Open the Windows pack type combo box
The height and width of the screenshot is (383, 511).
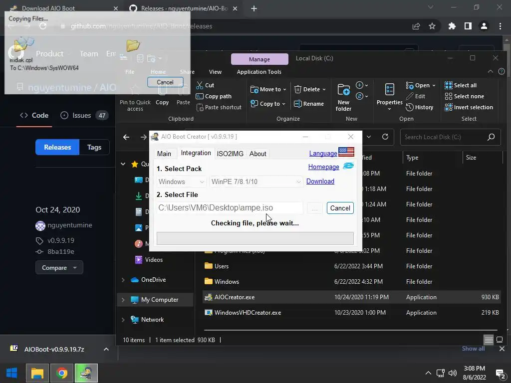pos(182,182)
